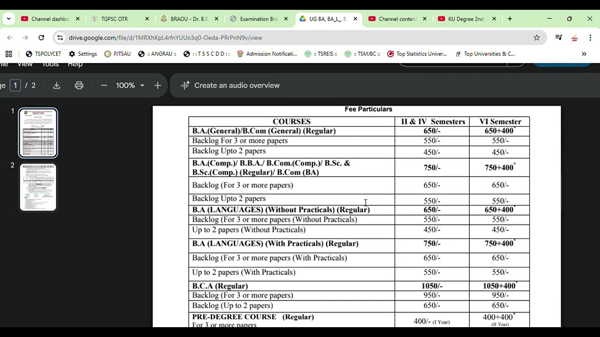The height and width of the screenshot is (337, 600).
Task: Open Top Statistics Universities bookmark
Action: tap(417, 54)
